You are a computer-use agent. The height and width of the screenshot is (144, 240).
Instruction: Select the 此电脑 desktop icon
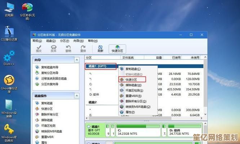[9, 9]
